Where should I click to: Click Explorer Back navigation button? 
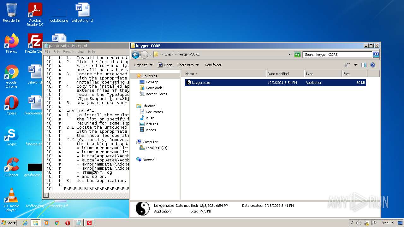click(136, 55)
